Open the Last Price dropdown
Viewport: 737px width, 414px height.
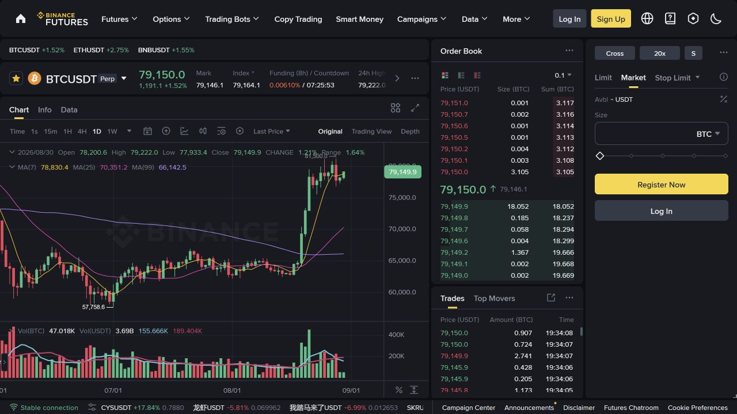pyautogui.click(x=272, y=131)
